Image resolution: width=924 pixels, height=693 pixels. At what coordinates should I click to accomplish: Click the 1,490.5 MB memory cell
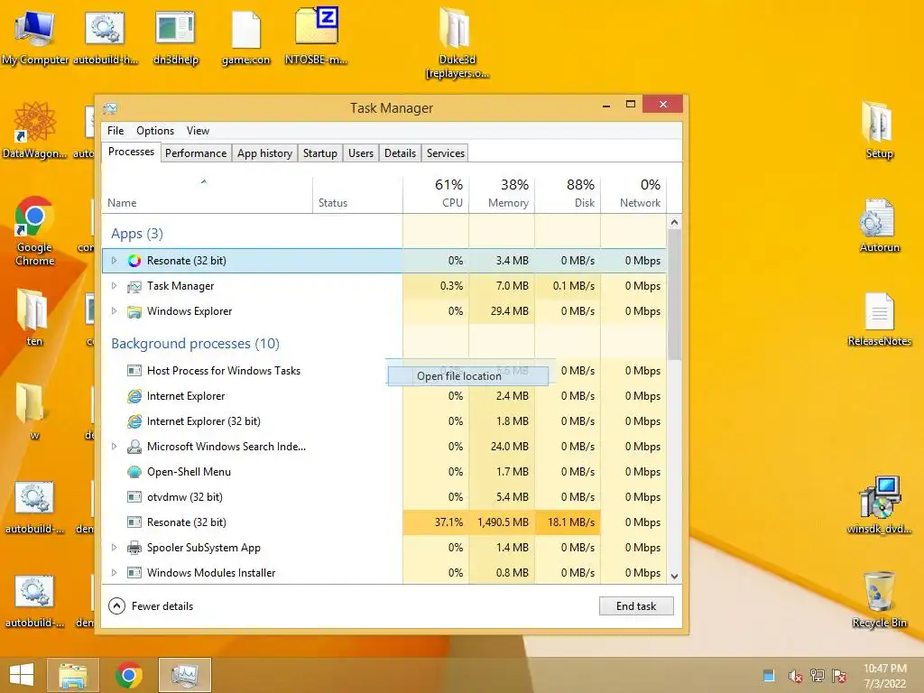pos(502,522)
